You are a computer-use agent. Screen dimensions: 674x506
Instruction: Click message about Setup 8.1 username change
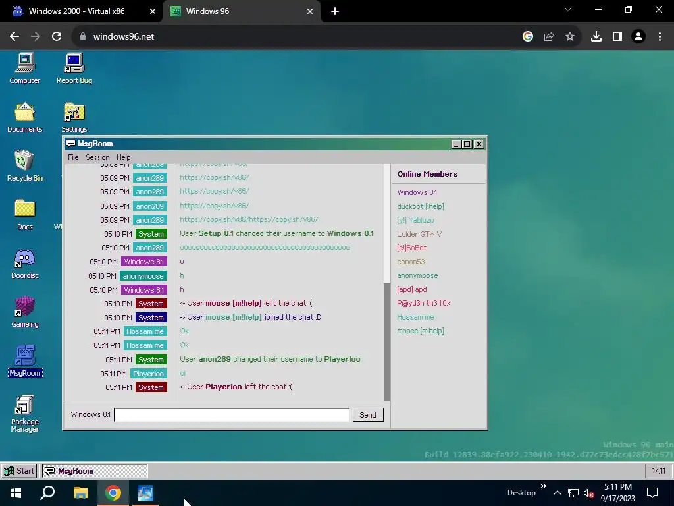[277, 233]
